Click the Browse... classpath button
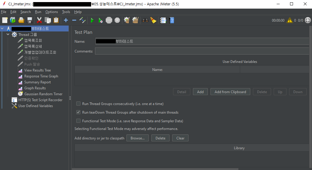This screenshot has width=312, height=170. (x=137, y=138)
